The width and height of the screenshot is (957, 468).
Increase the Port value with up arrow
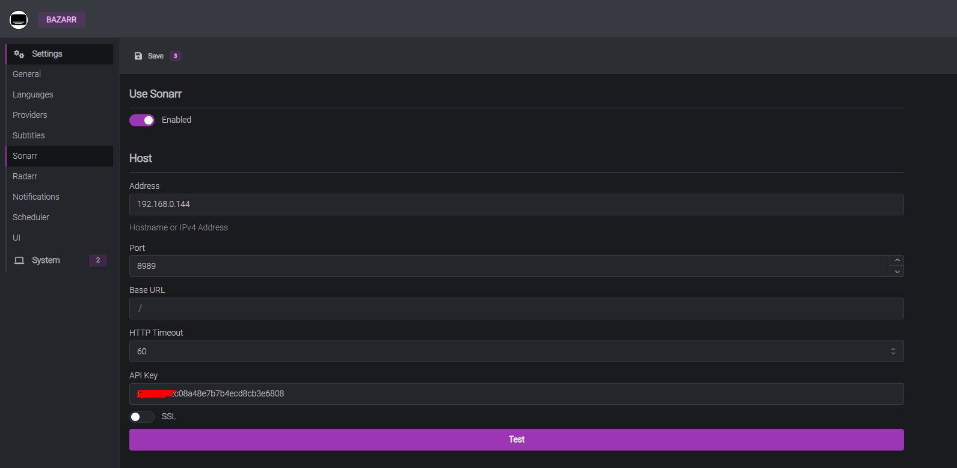897,260
